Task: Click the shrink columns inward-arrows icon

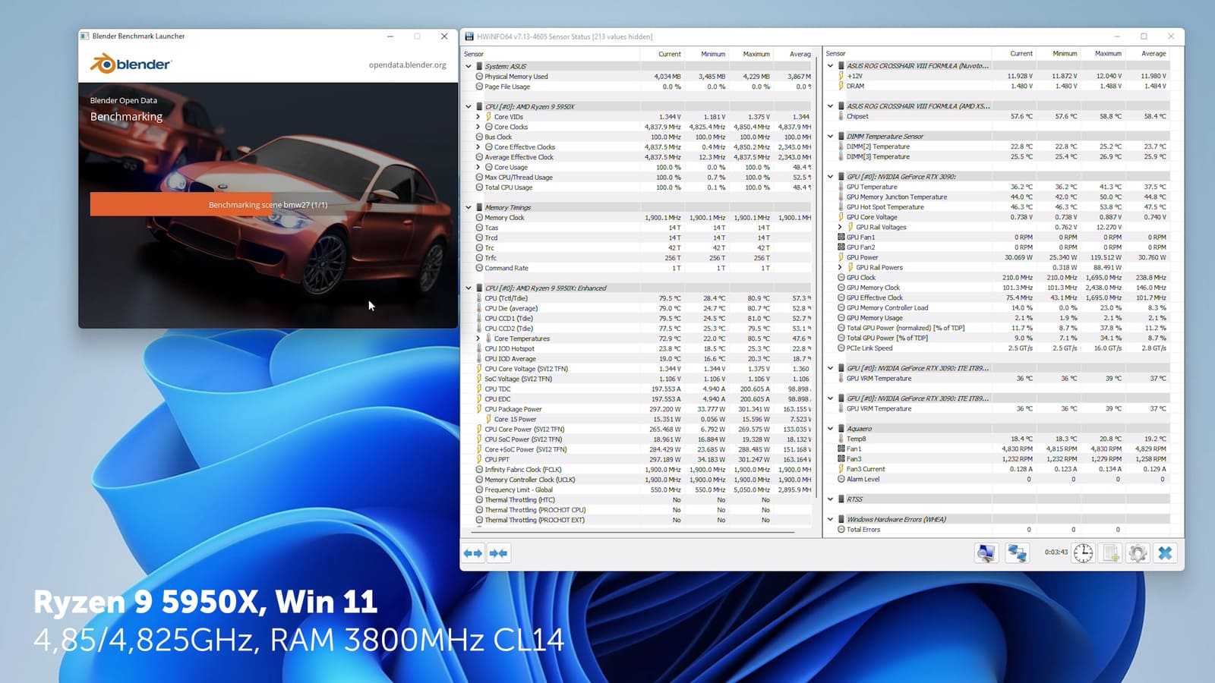Action: tap(498, 553)
